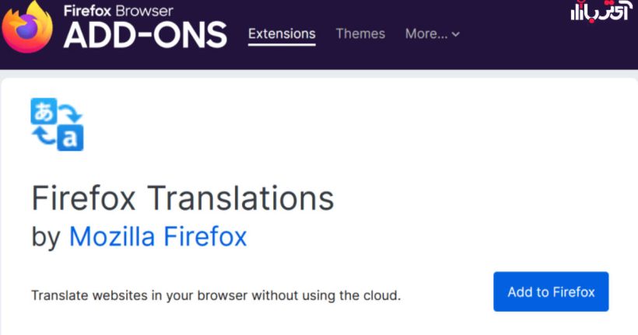Switch to the Extensions tab

282,33
